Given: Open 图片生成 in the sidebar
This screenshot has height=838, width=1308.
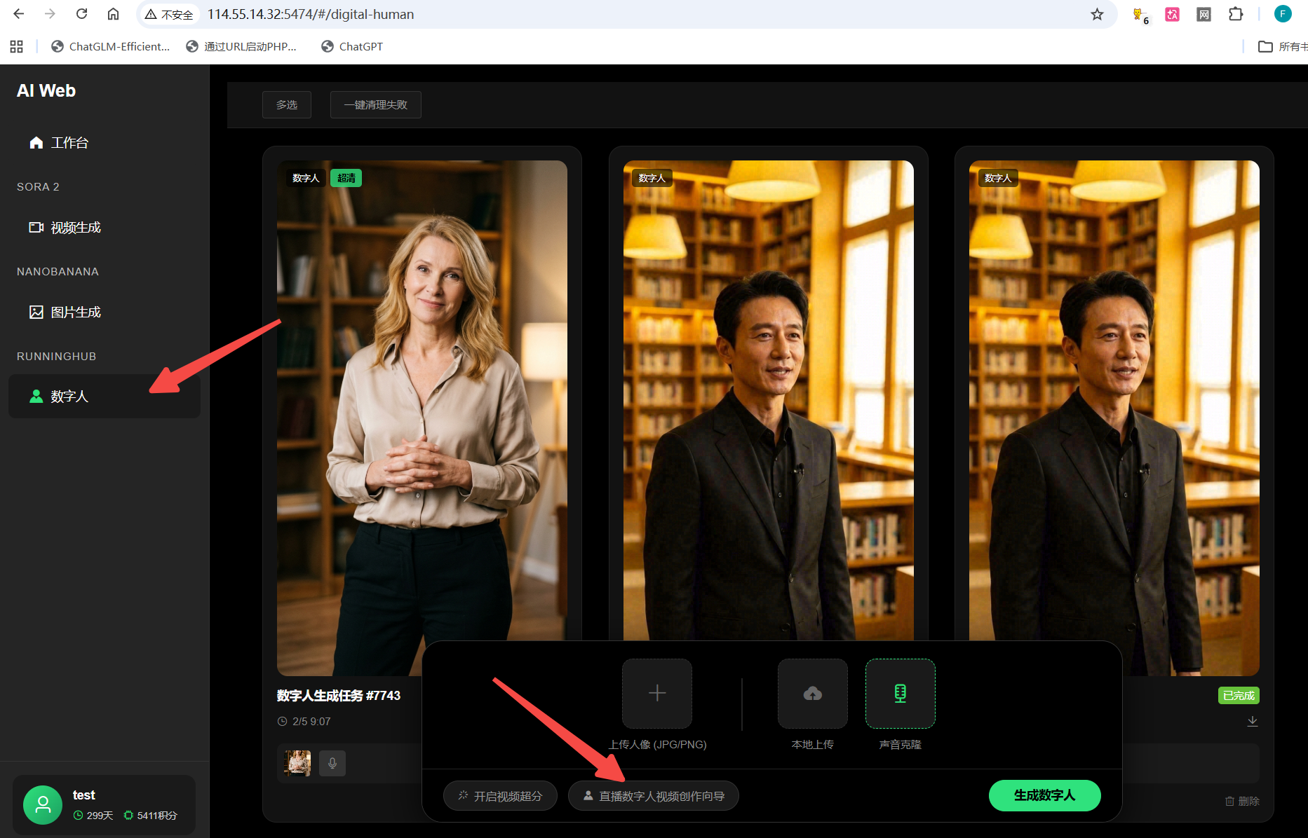Looking at the screenshot, I should tap(75, 312).
